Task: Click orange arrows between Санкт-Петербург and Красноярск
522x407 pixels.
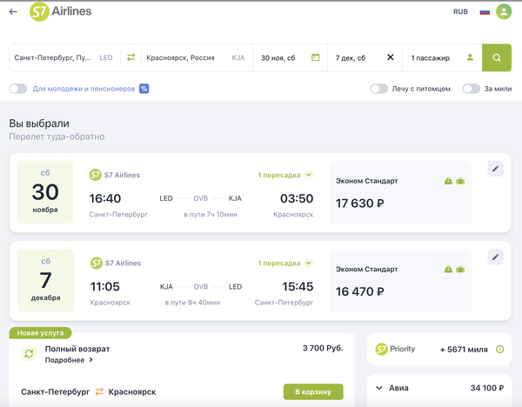Action: [x=99, y=391]
